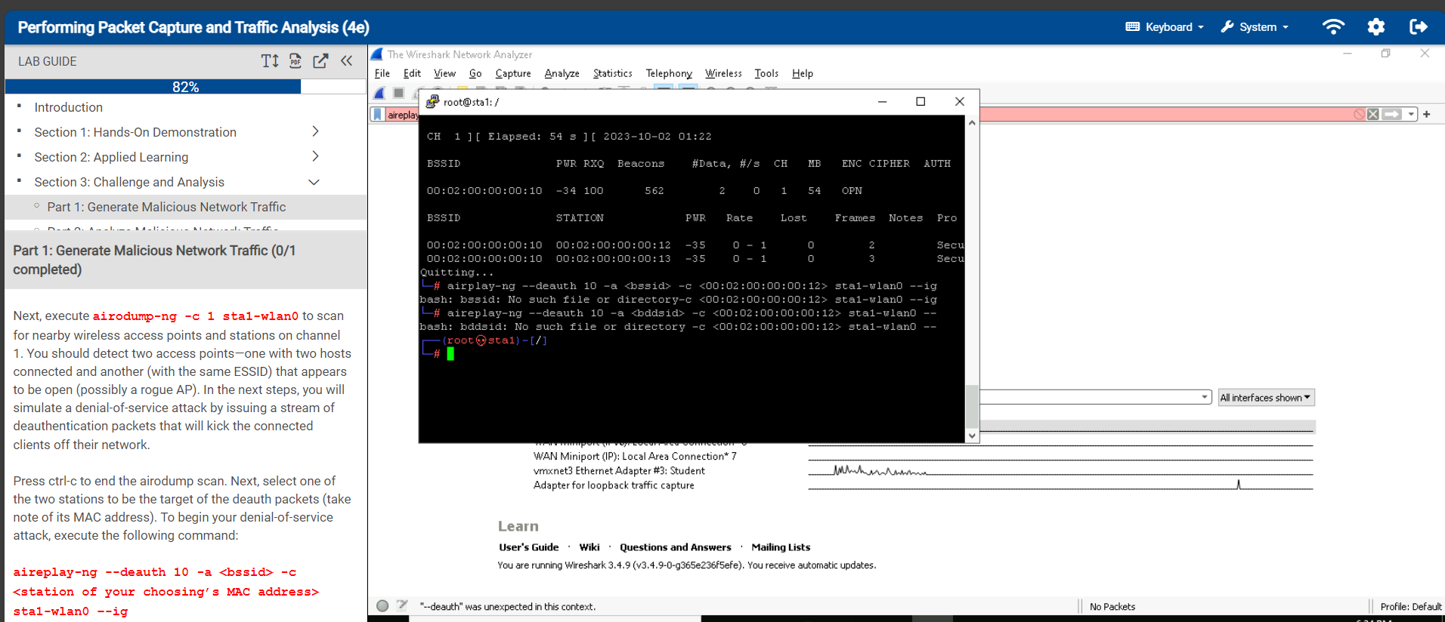Screen dimensions: 1445x622
Task: Click the Part 1 (0/1 completed) heading
Action: pyautogui.click(x=154, y=260)
